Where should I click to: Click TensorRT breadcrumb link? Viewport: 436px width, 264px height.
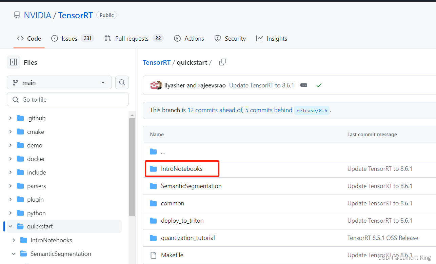[x=157, y=63]
